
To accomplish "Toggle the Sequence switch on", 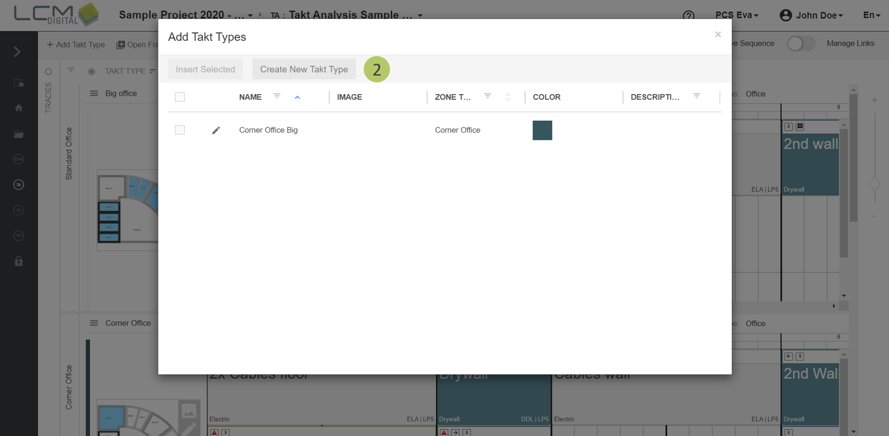I will pyautogui.click(x=801, y=44).
